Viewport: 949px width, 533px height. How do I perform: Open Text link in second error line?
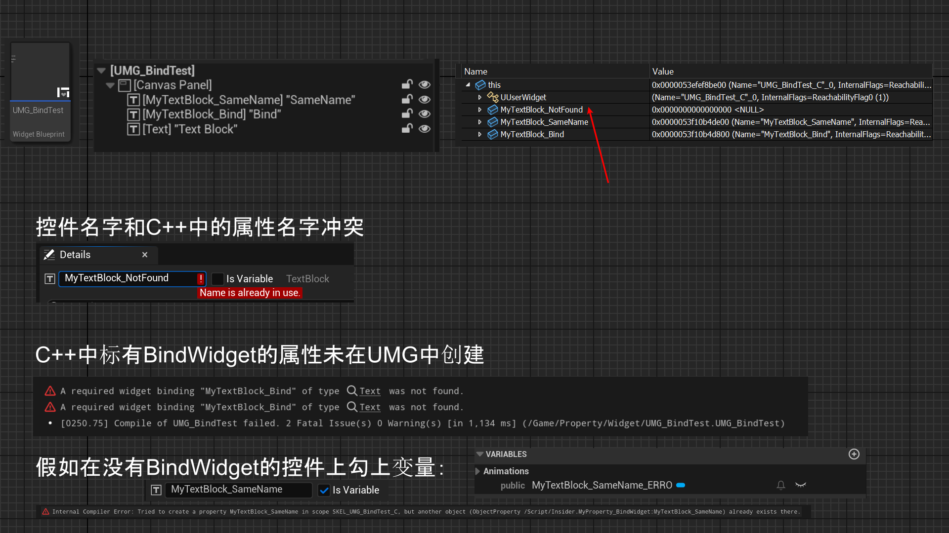[x=370, y=407]
